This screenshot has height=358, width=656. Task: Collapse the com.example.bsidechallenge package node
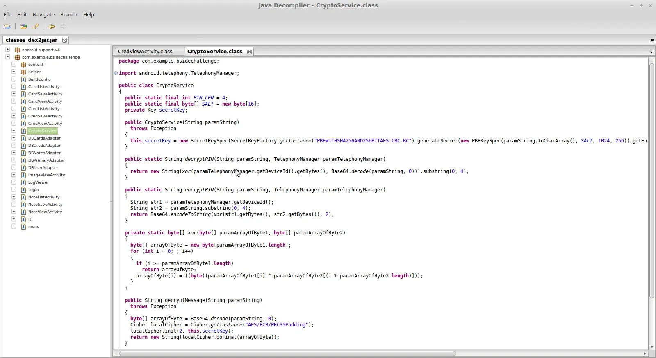tap(7, 57)
